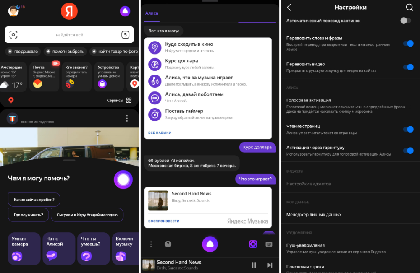
Task: Choose "Сыграем в Игру Угадай мелодию"
Action: coord(87,215)
